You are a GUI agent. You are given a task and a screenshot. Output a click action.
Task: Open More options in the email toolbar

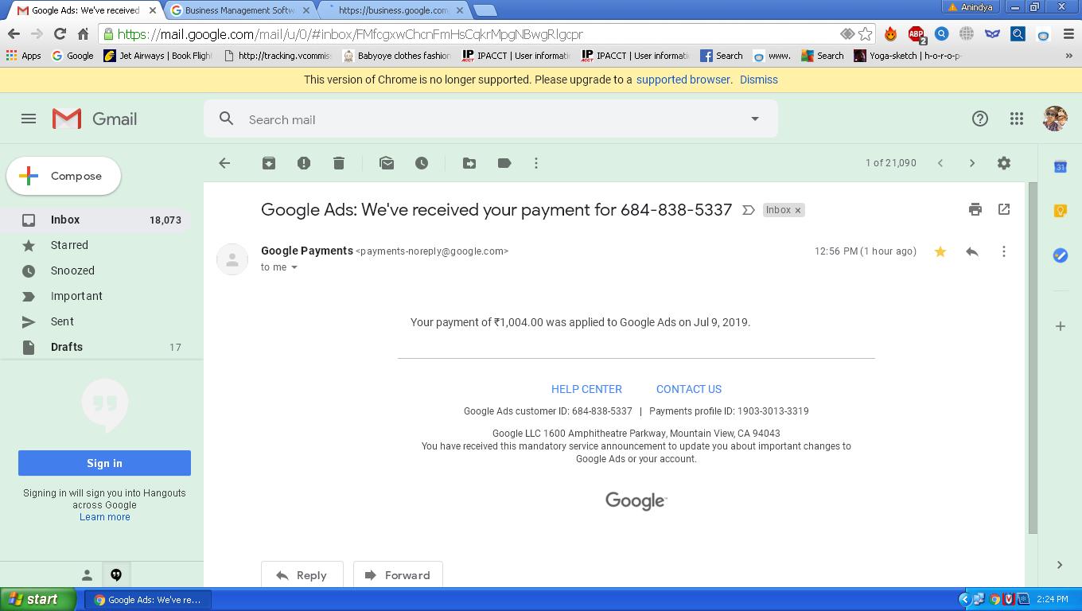pyautogui.click(x=536, y=163)
